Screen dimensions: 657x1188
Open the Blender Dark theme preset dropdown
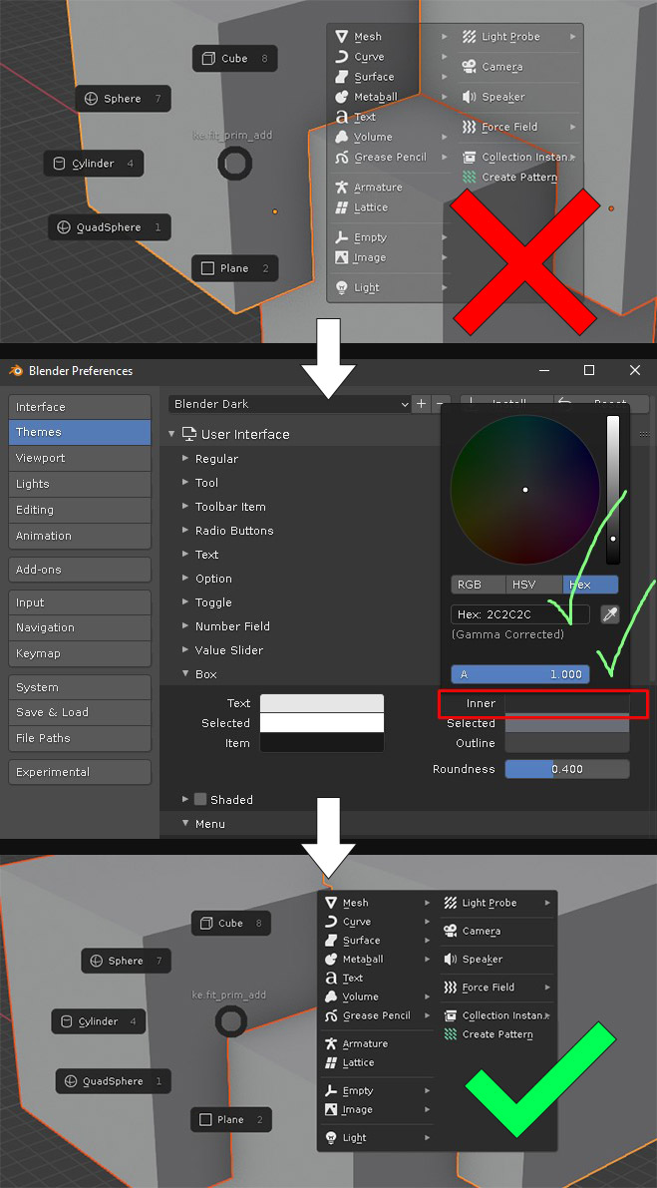[x=290, y=404]
